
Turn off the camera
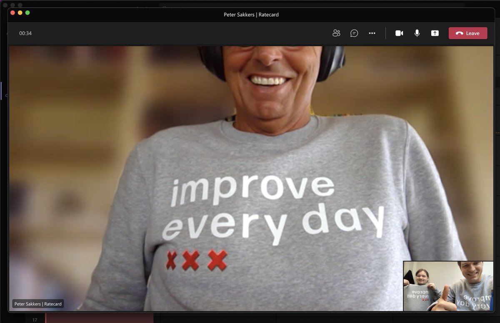[399, 33]
